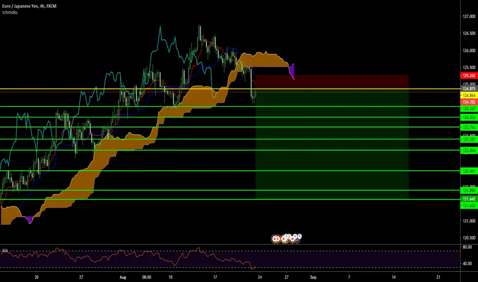Click the green 123.387 price label

click(469, 139)
